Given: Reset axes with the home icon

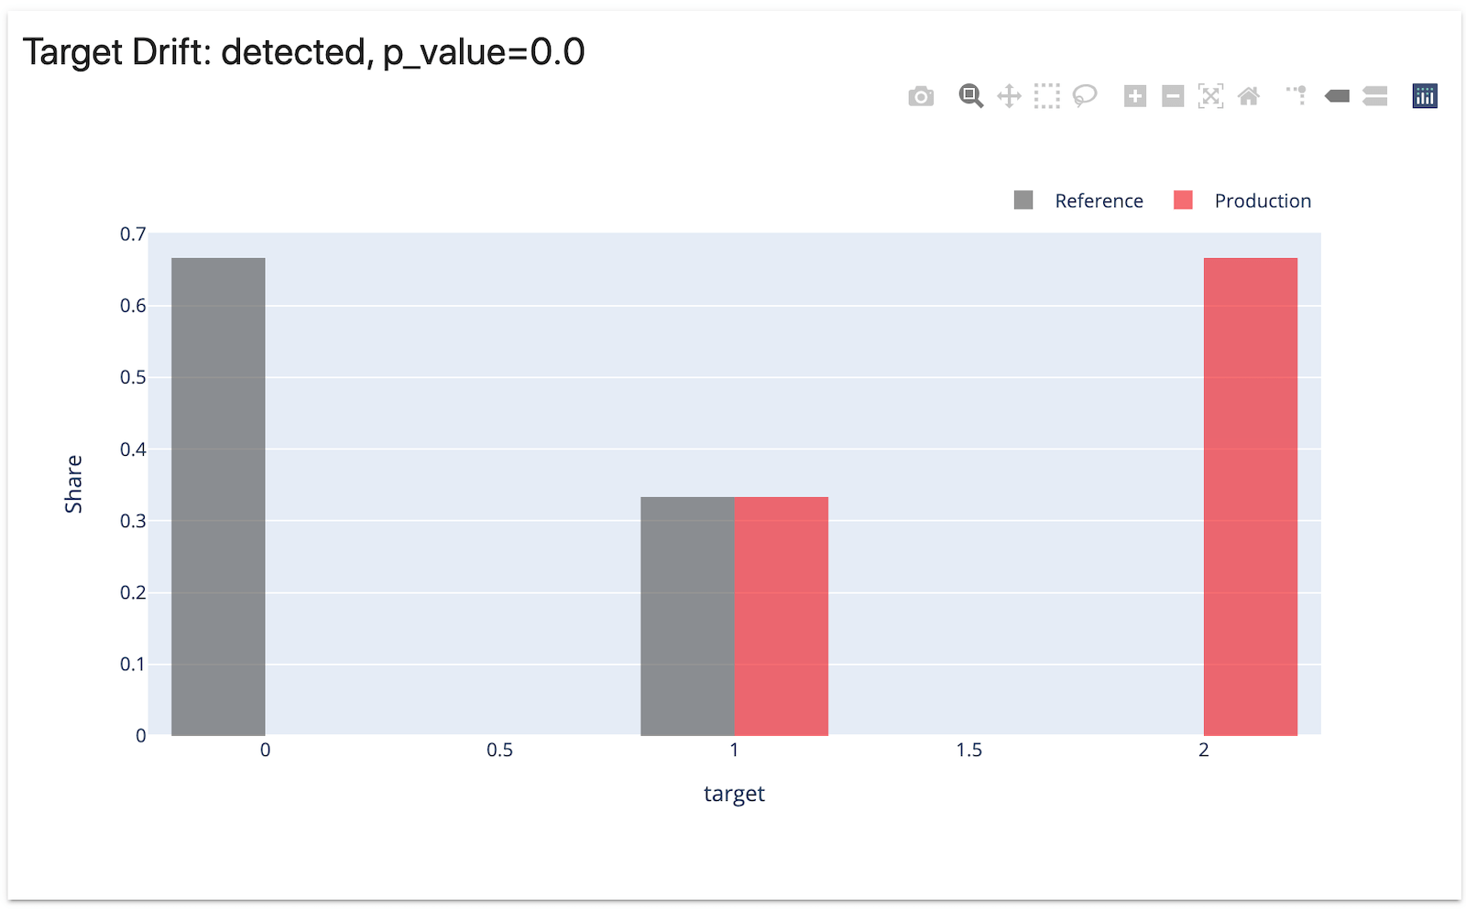Looking at the screenshot, I should [1248, 96].
